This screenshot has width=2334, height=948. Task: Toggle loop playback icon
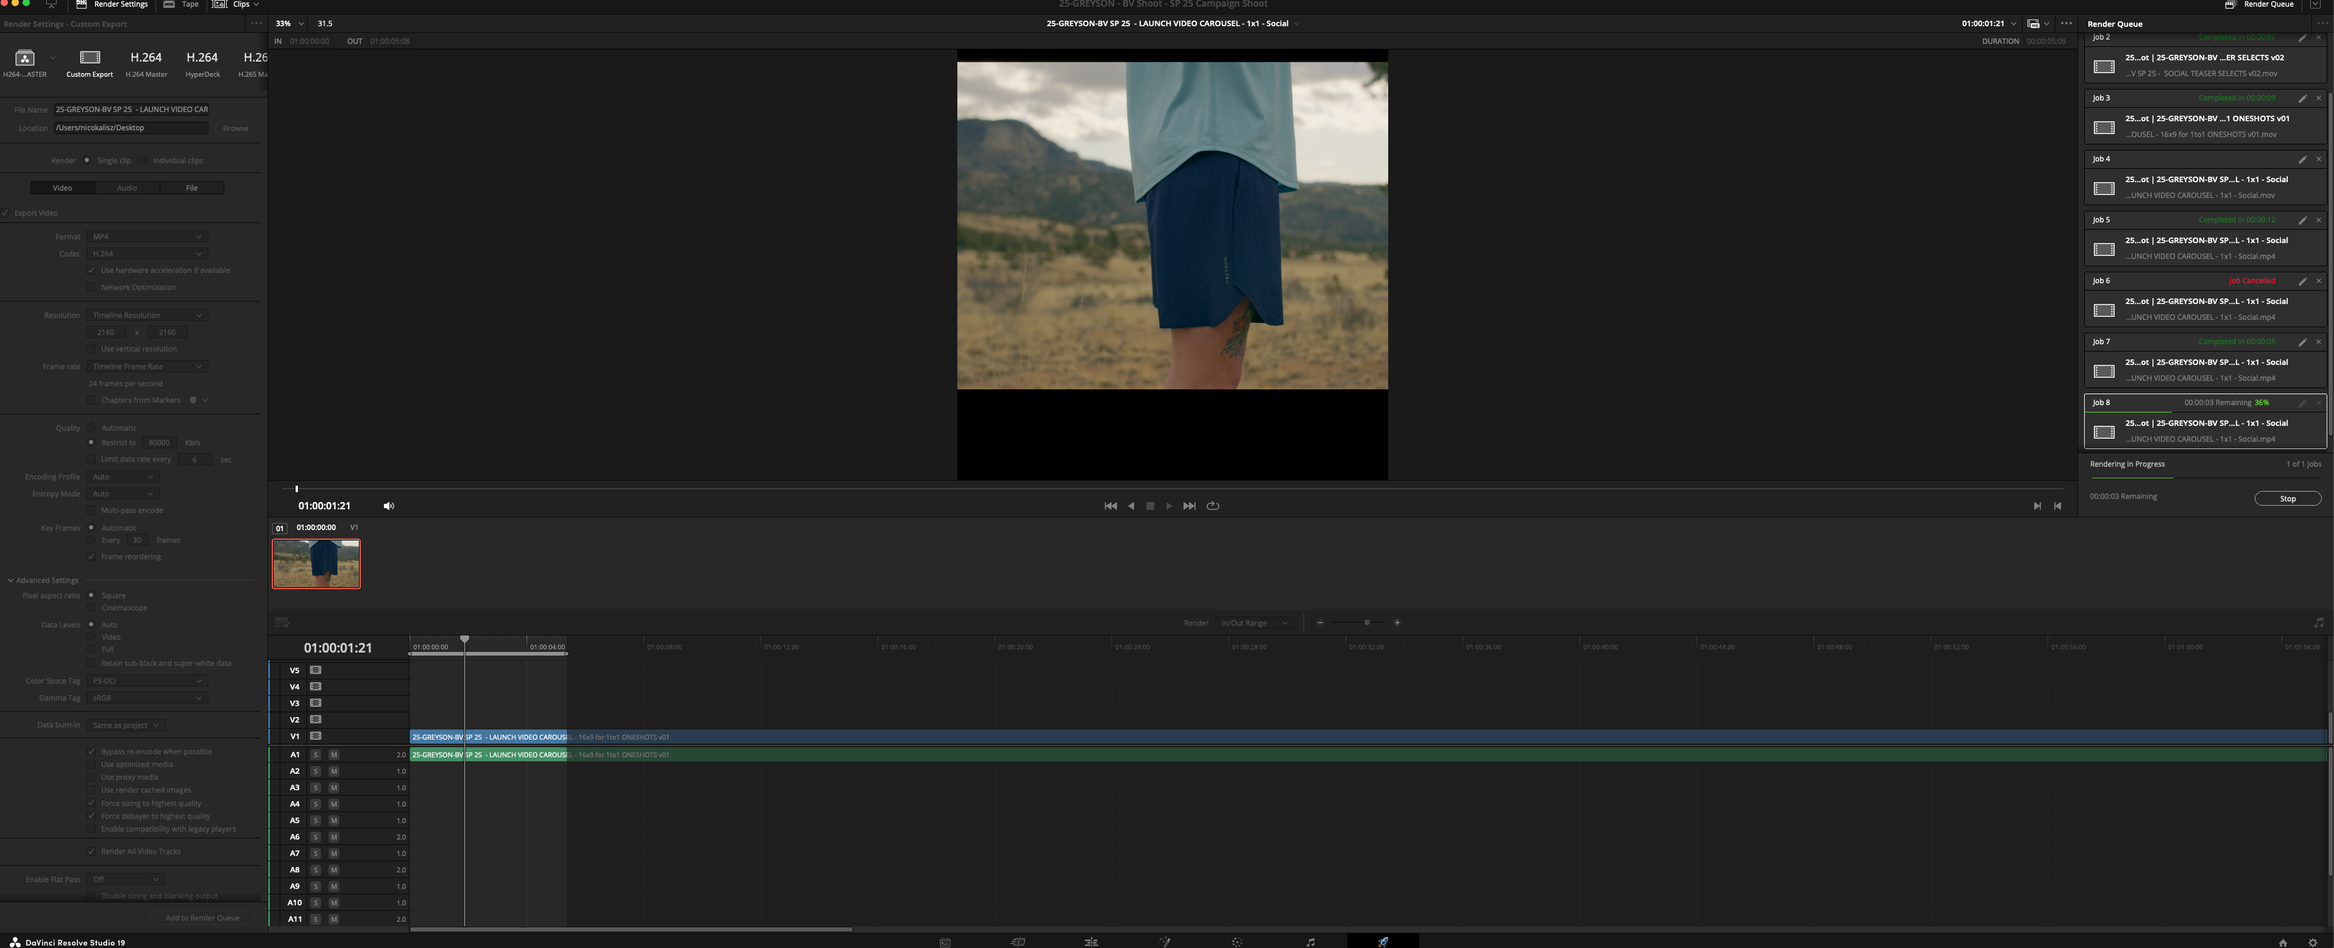(1213, 506)
